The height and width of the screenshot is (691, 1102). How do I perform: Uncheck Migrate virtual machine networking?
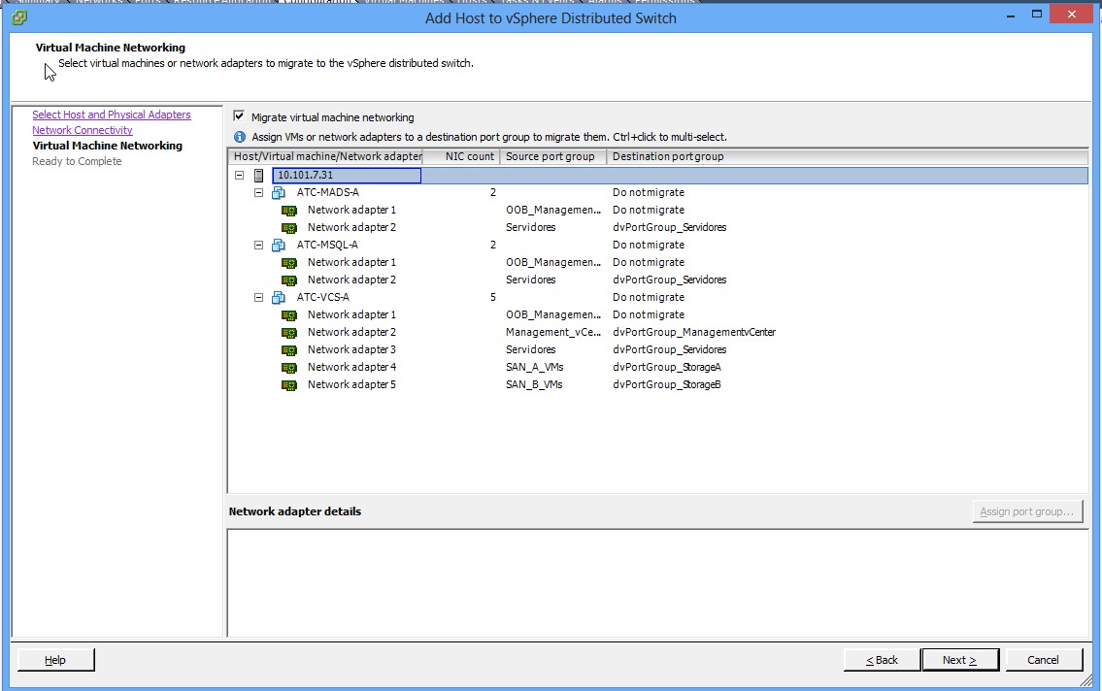tap(239, 116)
